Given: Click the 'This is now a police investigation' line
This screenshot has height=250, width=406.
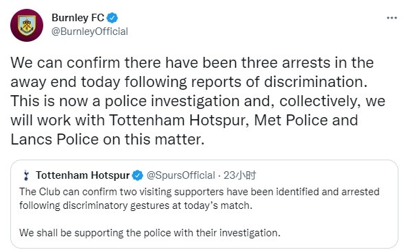Looking at the screenshot, I should point(198,101).
